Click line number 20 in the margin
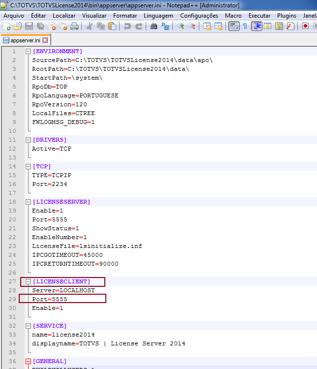 12,219
